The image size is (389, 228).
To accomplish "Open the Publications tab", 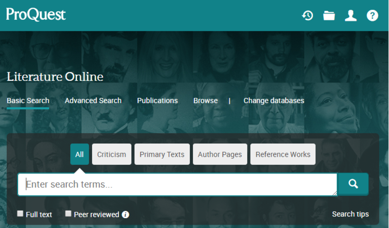I will pos(157,101).
